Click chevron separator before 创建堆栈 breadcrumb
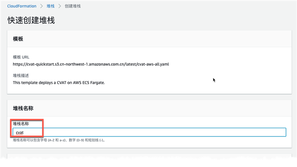This screenshot has width=297, height=167. (60, 6)
